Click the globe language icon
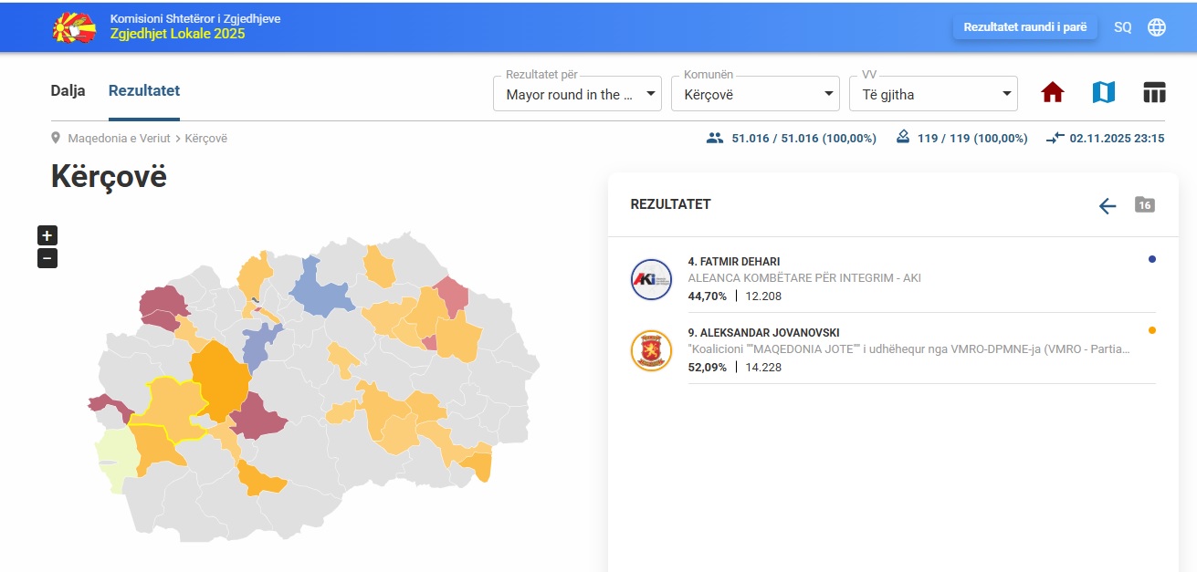The width and height of the screenshot is (1197, 572). coord(1156,27)
